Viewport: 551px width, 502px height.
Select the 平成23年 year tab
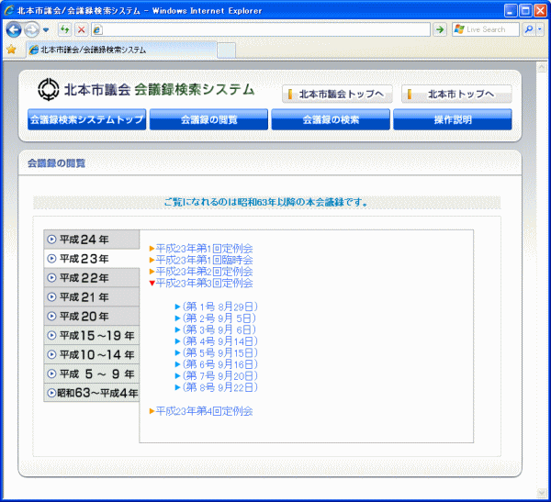pos(92,259)
